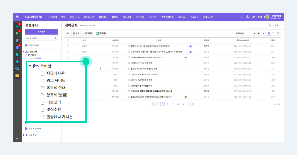
Task: Open the app grid menu icon
Action: (x=17, y=17)
